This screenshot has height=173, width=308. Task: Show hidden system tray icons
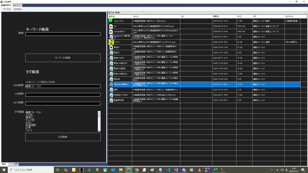coord(272,170)
